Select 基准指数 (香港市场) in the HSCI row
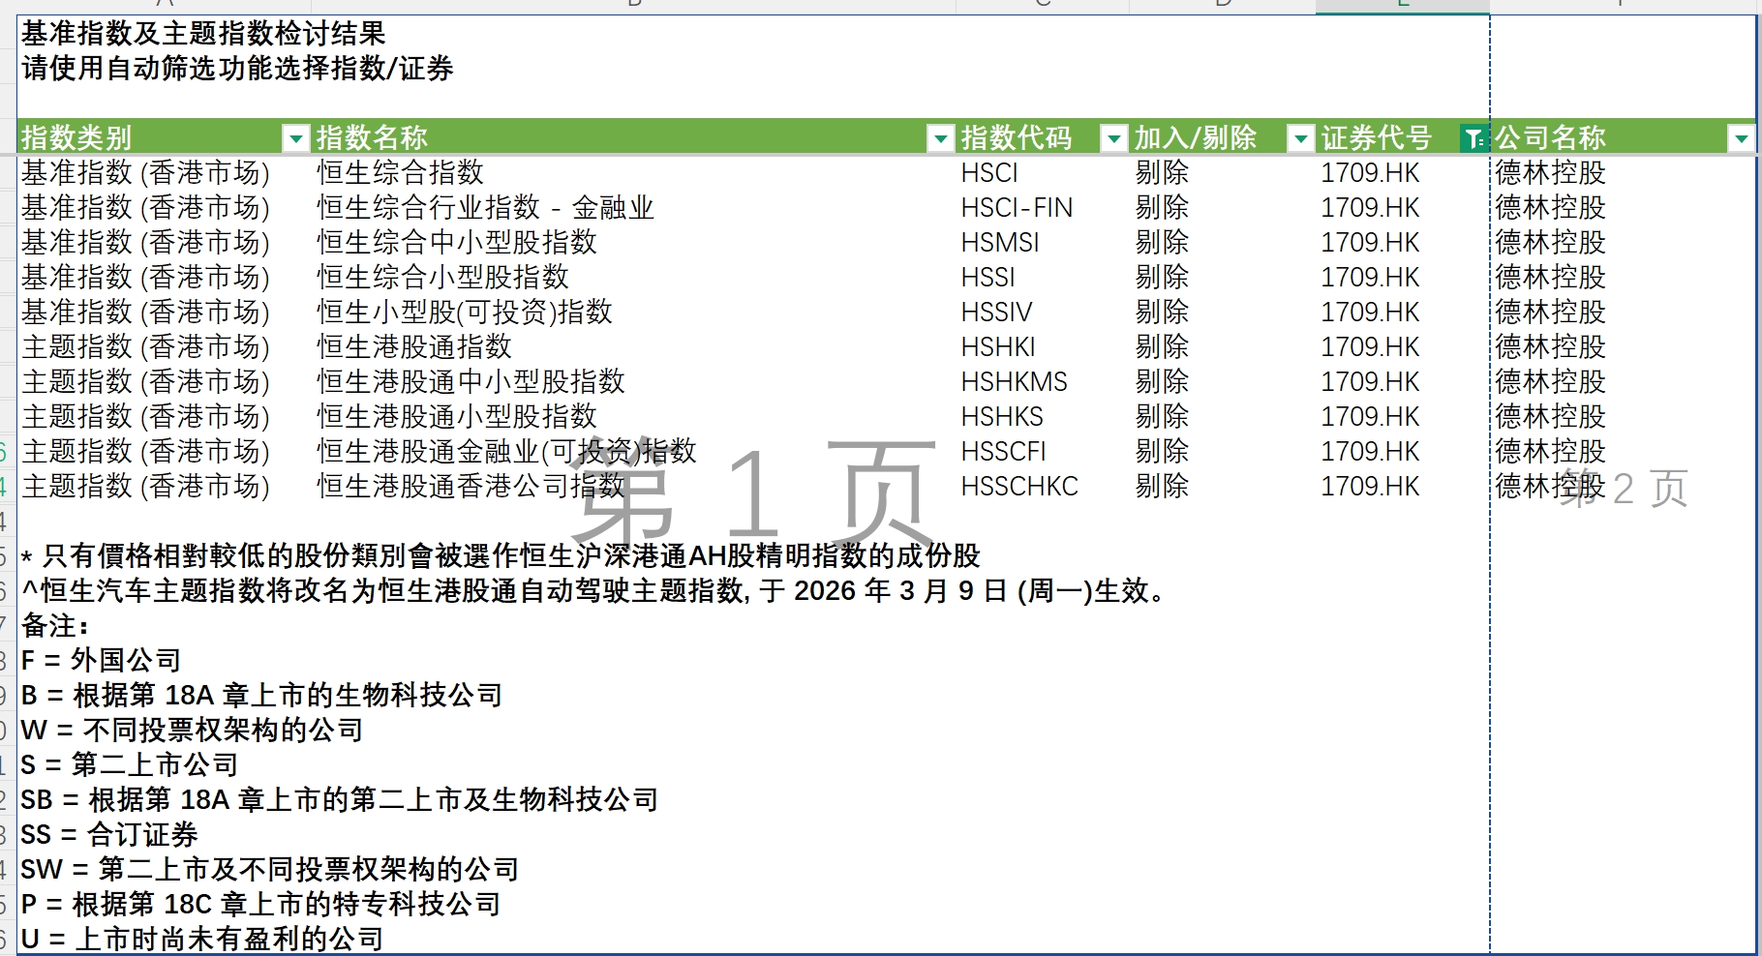 point(146,173)
